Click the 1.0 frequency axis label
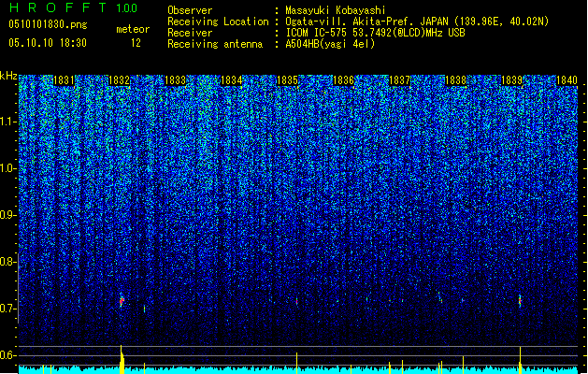 click(8, 168)
